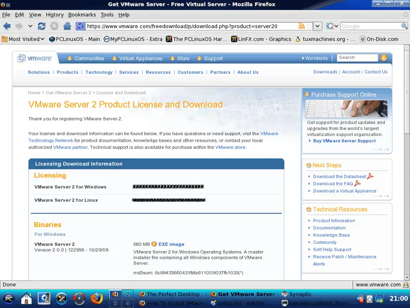Open the Contact Us link

[376, 72]
